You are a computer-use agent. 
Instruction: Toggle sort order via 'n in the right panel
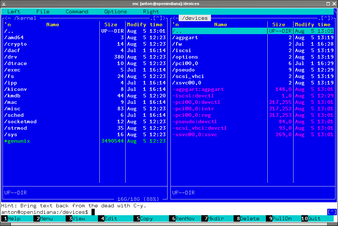tap(175, 25)
